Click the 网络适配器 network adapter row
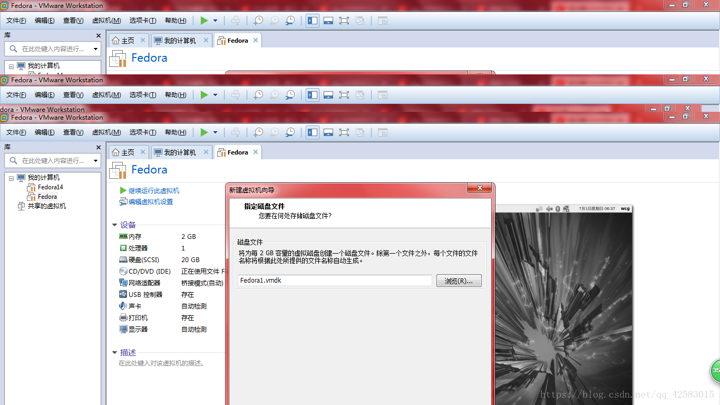Screen dimensions: 720x405 tap(172, 283)
